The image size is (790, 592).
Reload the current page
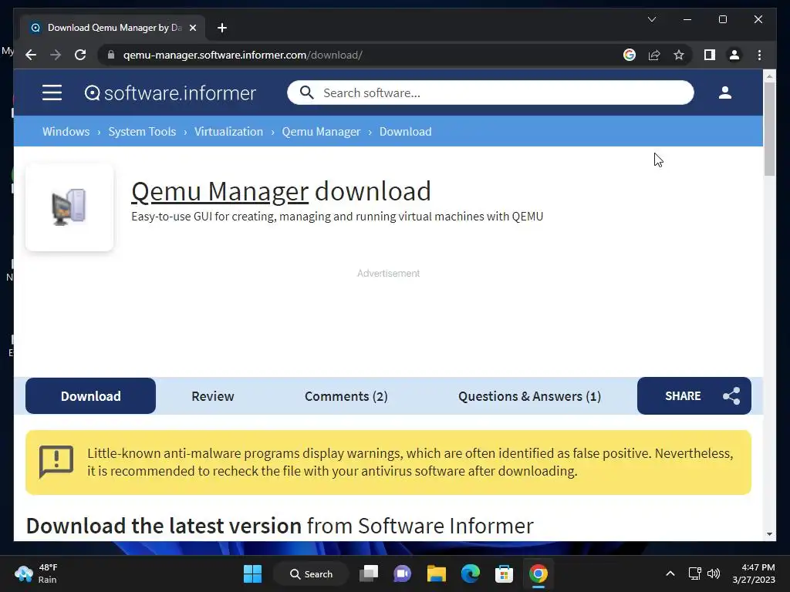click(80, 55)
